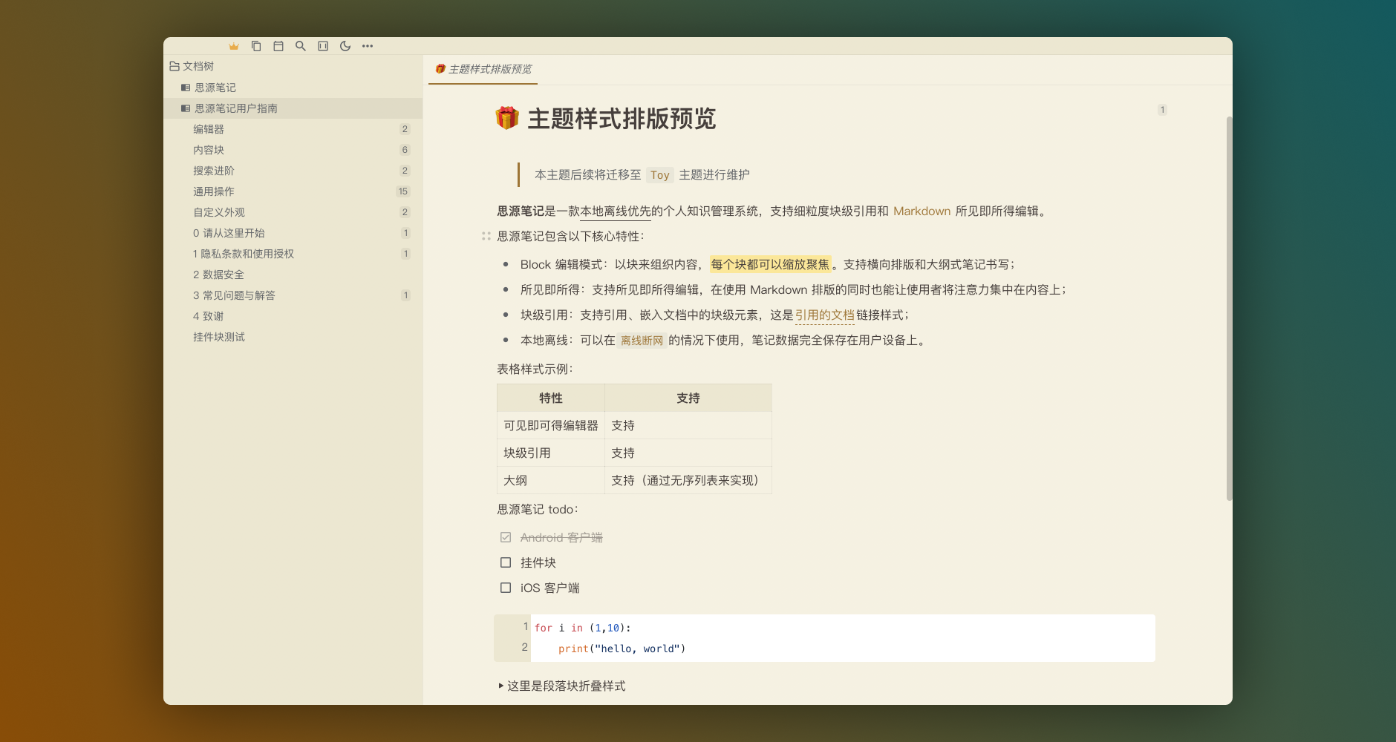Expand the folded paragraph 这里是段落块折叠样式
The width and height of the screenshot is (1396, 742).
pos(501,686)
